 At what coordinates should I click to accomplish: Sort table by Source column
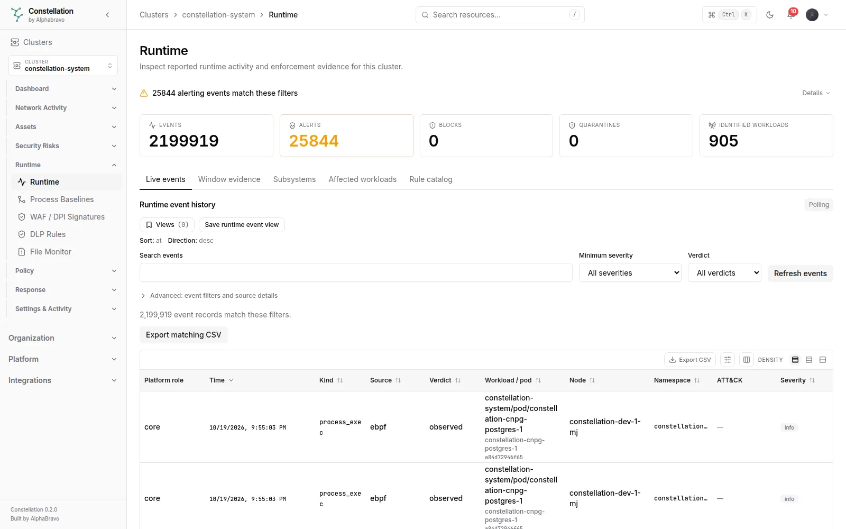(385, 380)
